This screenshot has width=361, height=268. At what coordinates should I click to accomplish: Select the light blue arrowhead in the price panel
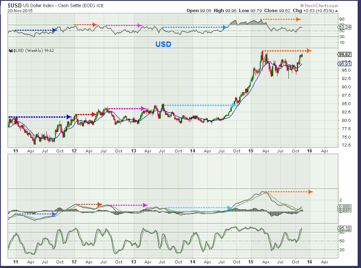point(233,105)
